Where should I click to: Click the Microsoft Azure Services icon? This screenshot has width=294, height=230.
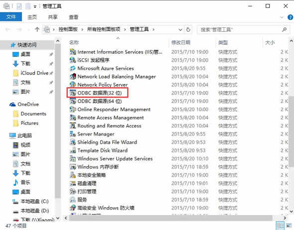[x=73, y=68]
